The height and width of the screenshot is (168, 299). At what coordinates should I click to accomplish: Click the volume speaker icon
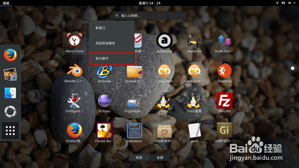[x=283, y=3]
